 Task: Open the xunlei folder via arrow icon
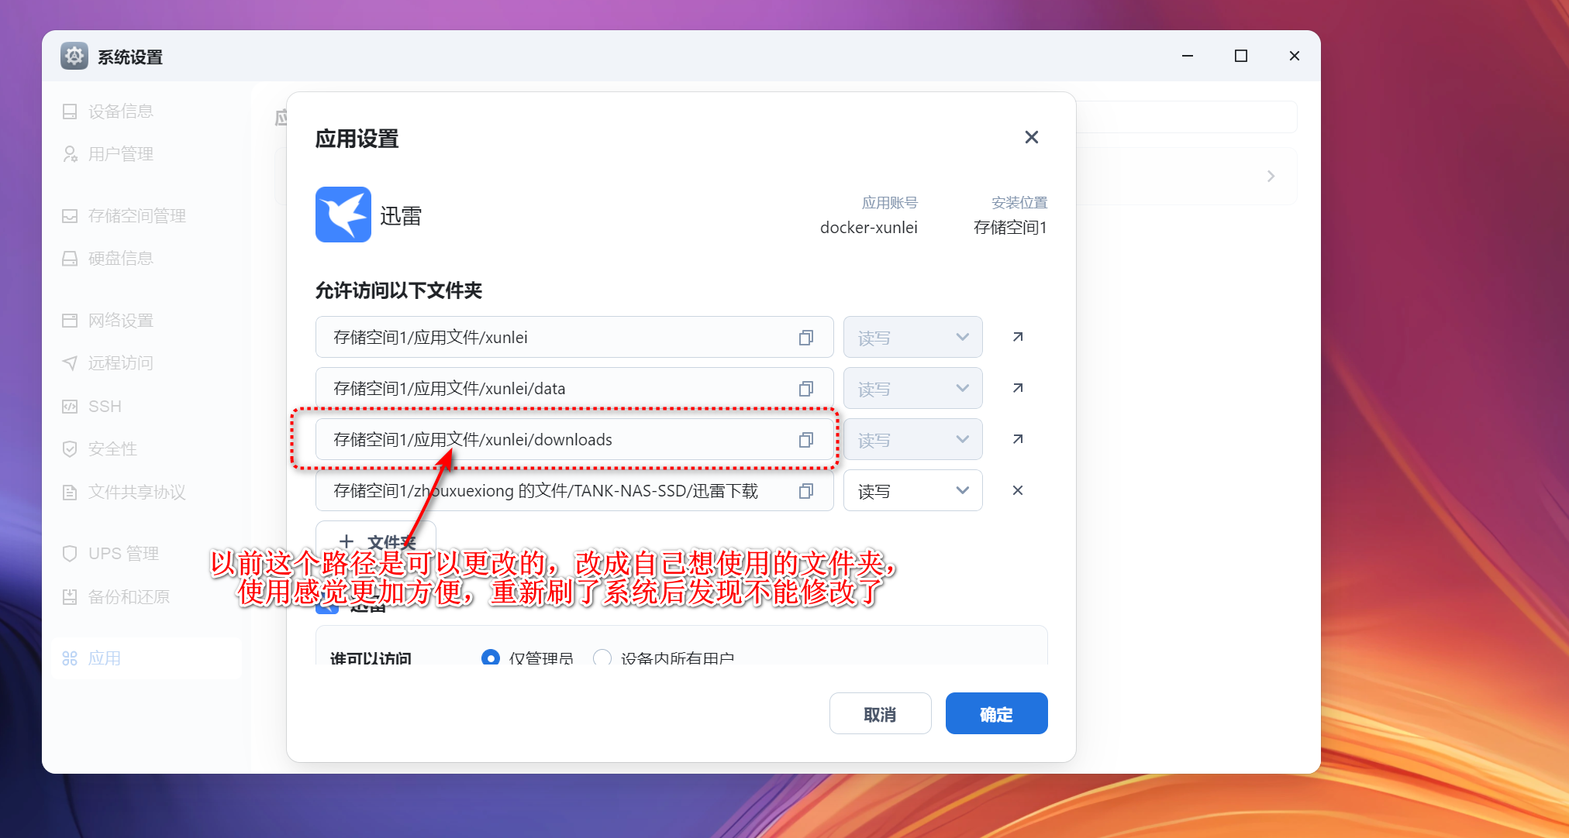[1018, 337]
